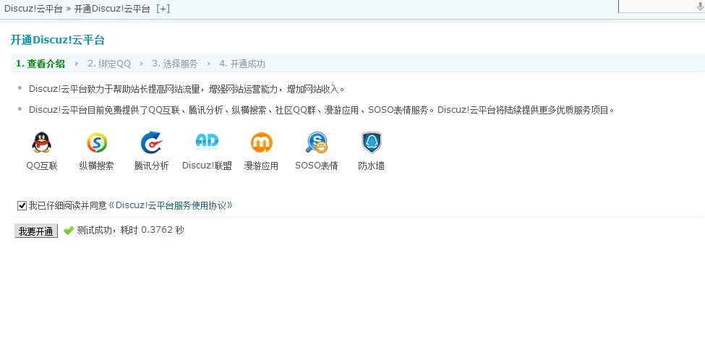Click the green success checkmark icon
This screenshot has width=705, height=355.
[x=69, y=231]
